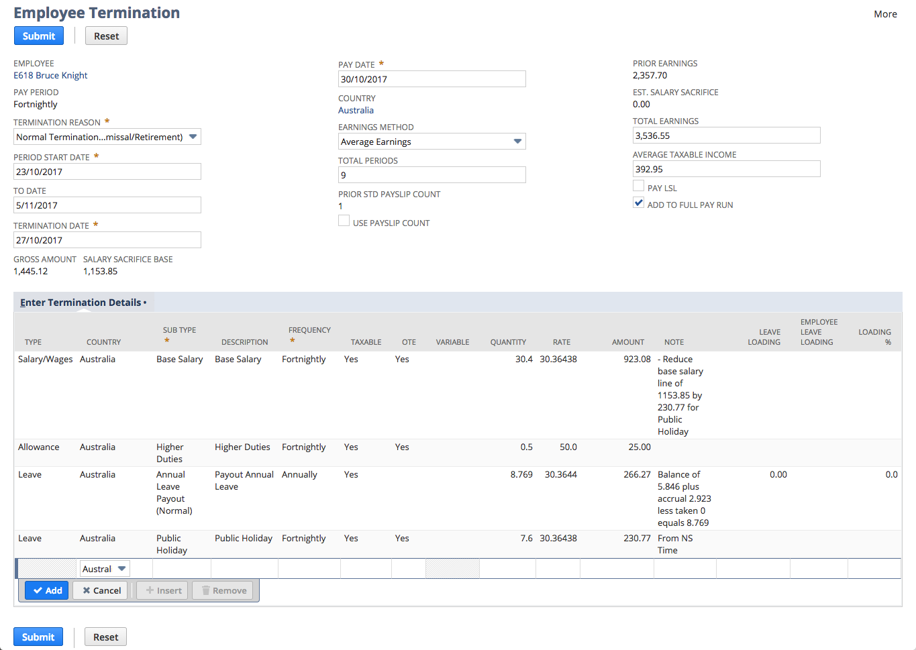Viewport: 916px width, 650px height.
Task: Open employee E618 Bruce Knight
Action: pos(50,75)
